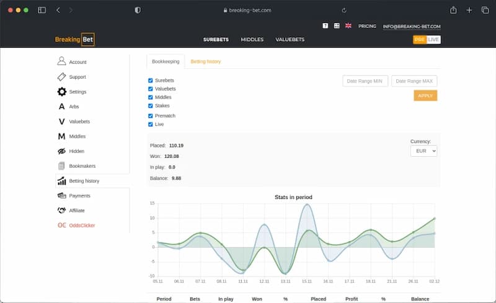Uncheck the Surebets checkbox
496x303 pixels.
click(x=151, y=81)
